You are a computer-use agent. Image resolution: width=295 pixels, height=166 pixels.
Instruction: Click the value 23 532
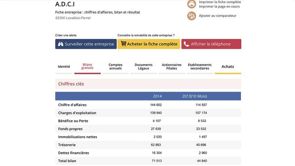pyautogui.click(x=201, y=129)
